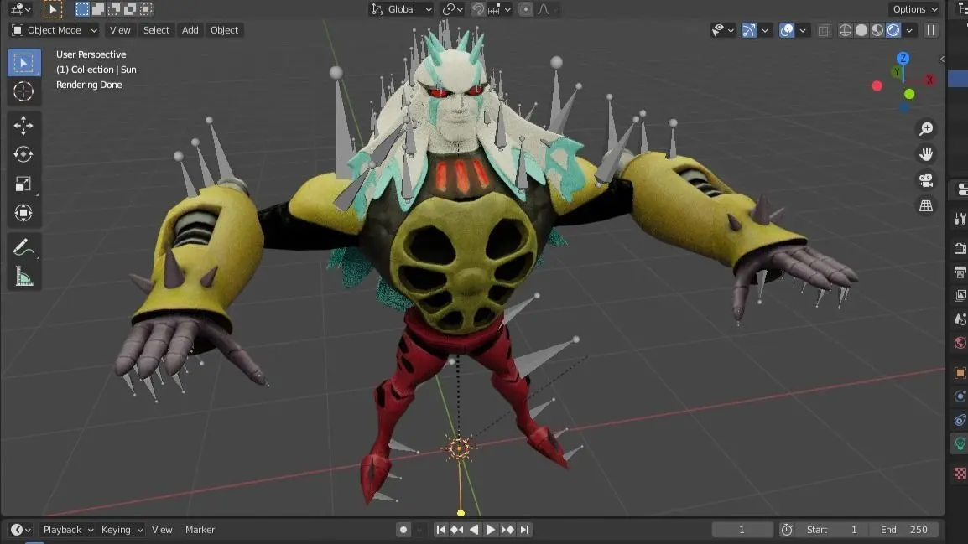Image resolution: width=968 pixels, height=544 pixels.
Task: Open the Object Constraints properties tab
Action: pyautogui.click(x=960, y=420)
